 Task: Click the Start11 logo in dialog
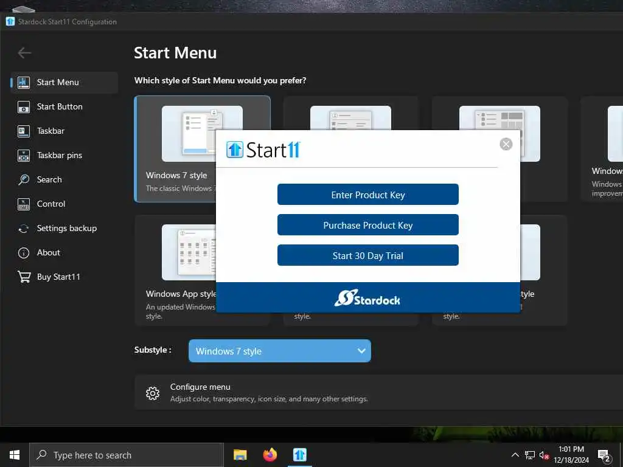(x=263, y=150)
